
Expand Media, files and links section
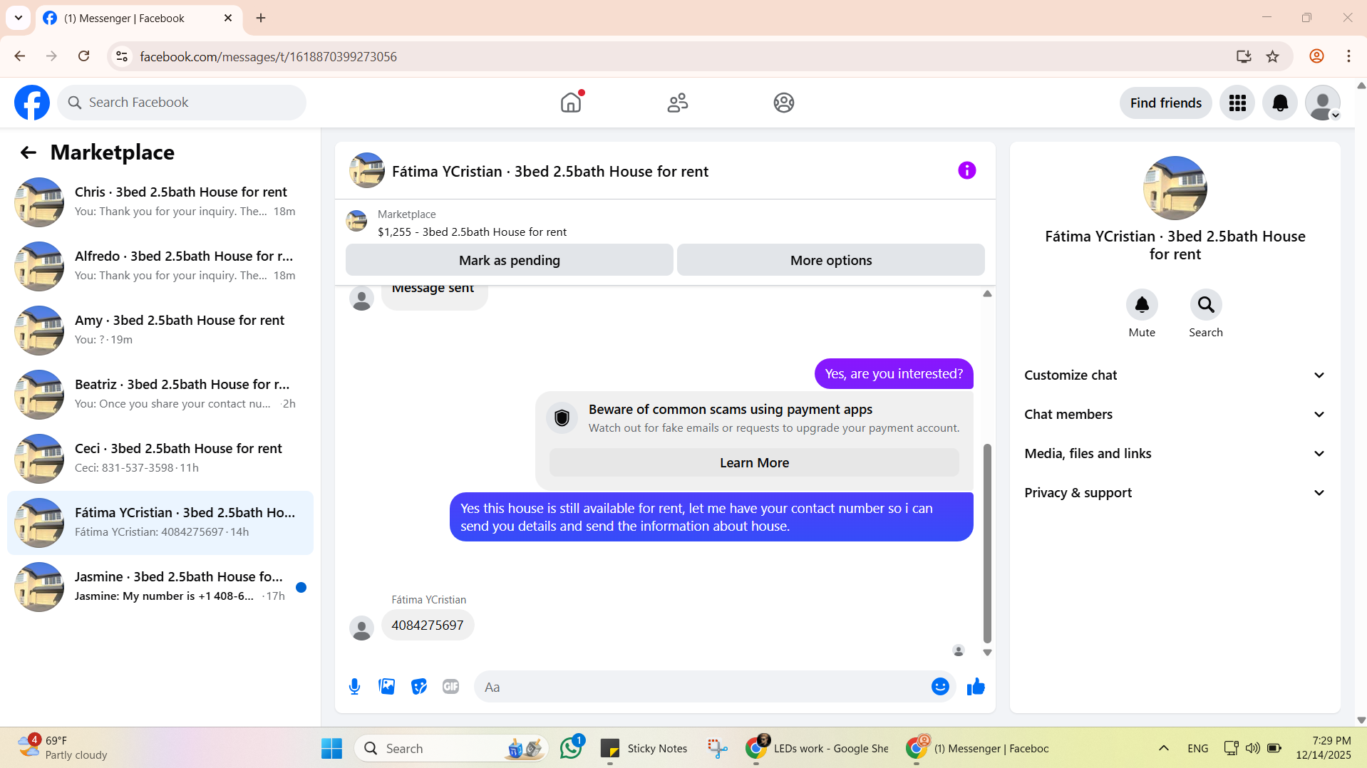pyautogui.click(x=1175, y=454)
